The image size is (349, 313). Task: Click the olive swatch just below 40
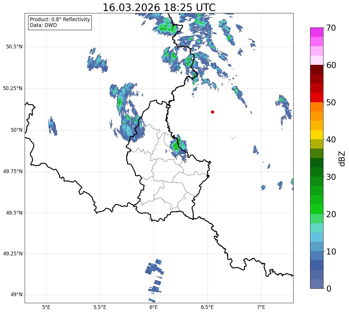coord(317,144)
